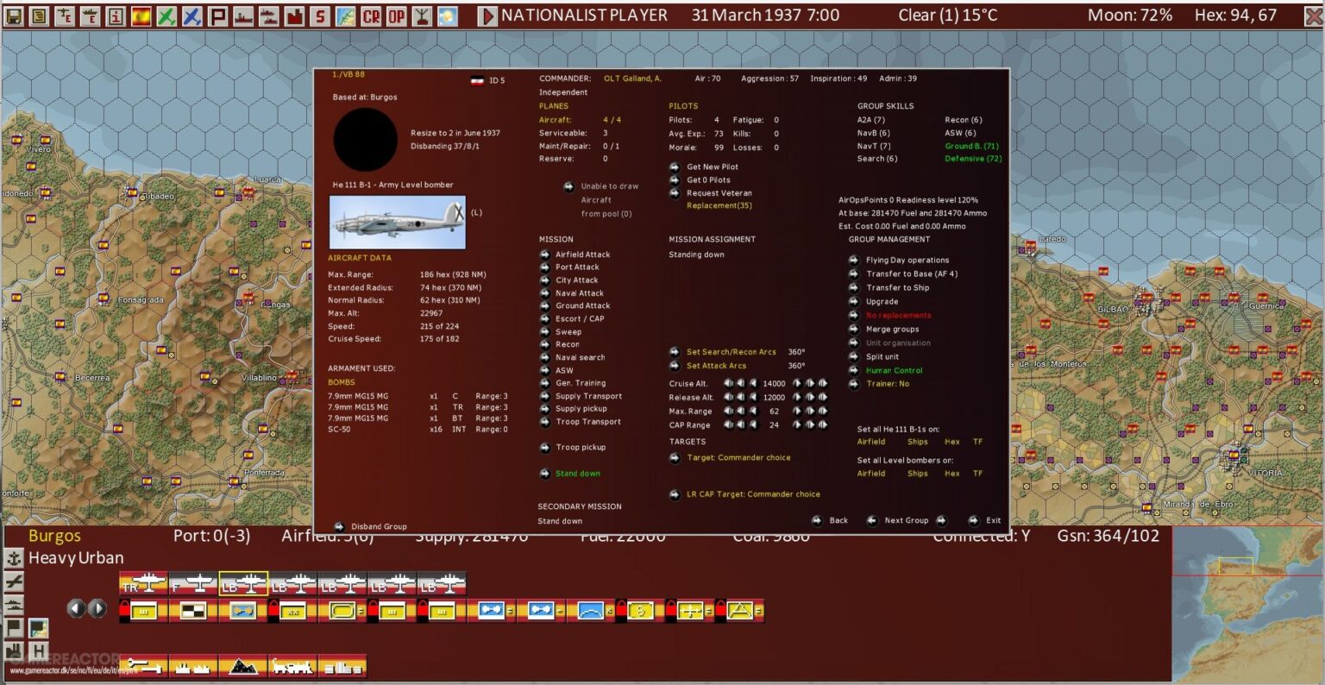Screen dimensions: 1325x685
Task: Select the TR transport air group icon
Action: pos(143,584)
